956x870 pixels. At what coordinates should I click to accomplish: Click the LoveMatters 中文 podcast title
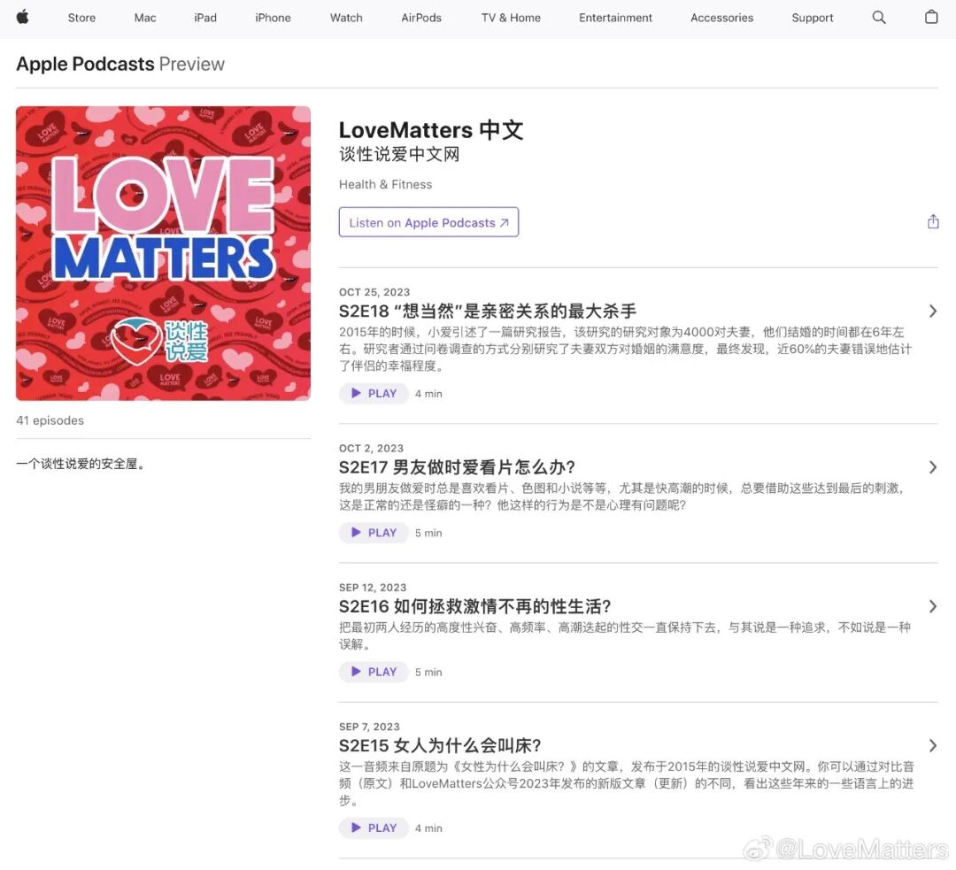pyautogui.click(x=431, y=130)
